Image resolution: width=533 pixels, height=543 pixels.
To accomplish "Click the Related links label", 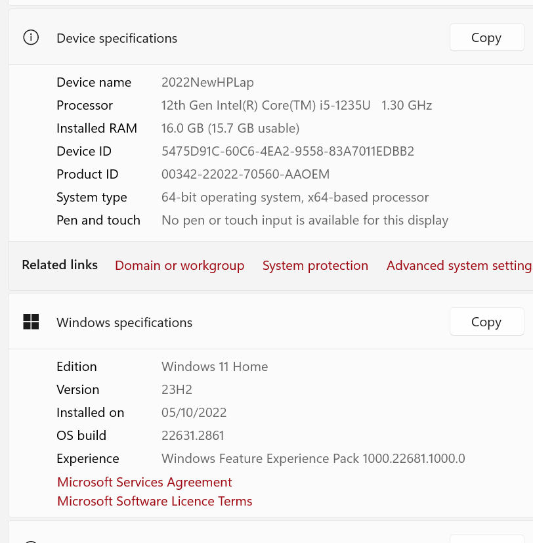I will [60, 265].
